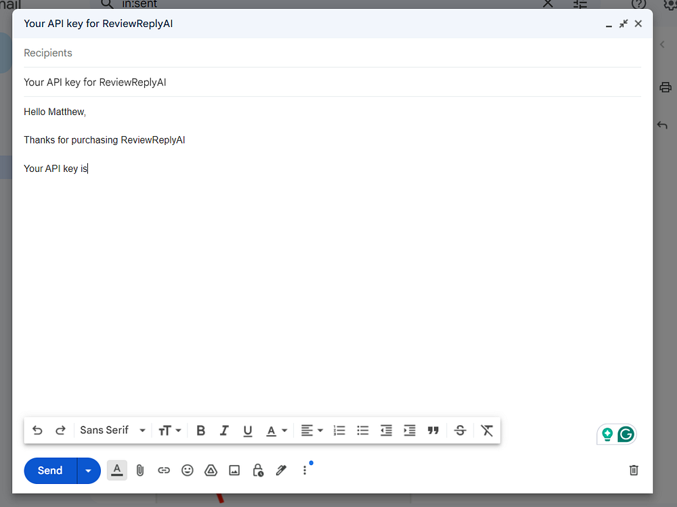
Task: Toggle confidential mode lock icon
Action: [258, 470]
